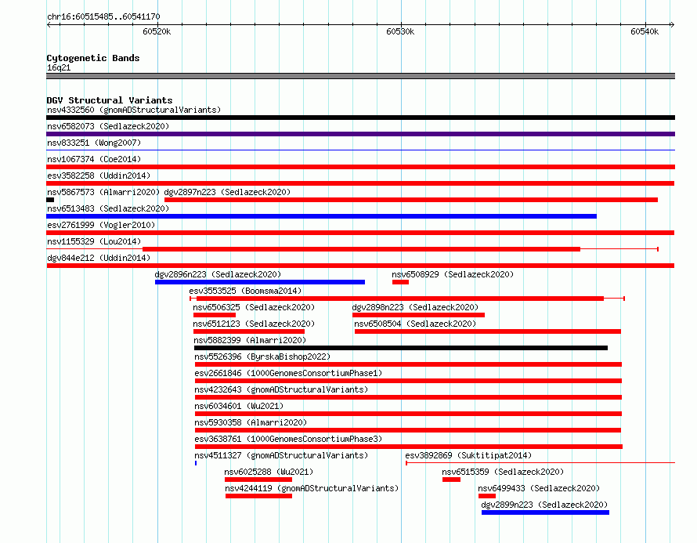The width and height of the screenshot is (697, 543).
Task: Open variant nsv1155329 (Lou2014) label
Action: pyautogui.click(x=94, y=241)
